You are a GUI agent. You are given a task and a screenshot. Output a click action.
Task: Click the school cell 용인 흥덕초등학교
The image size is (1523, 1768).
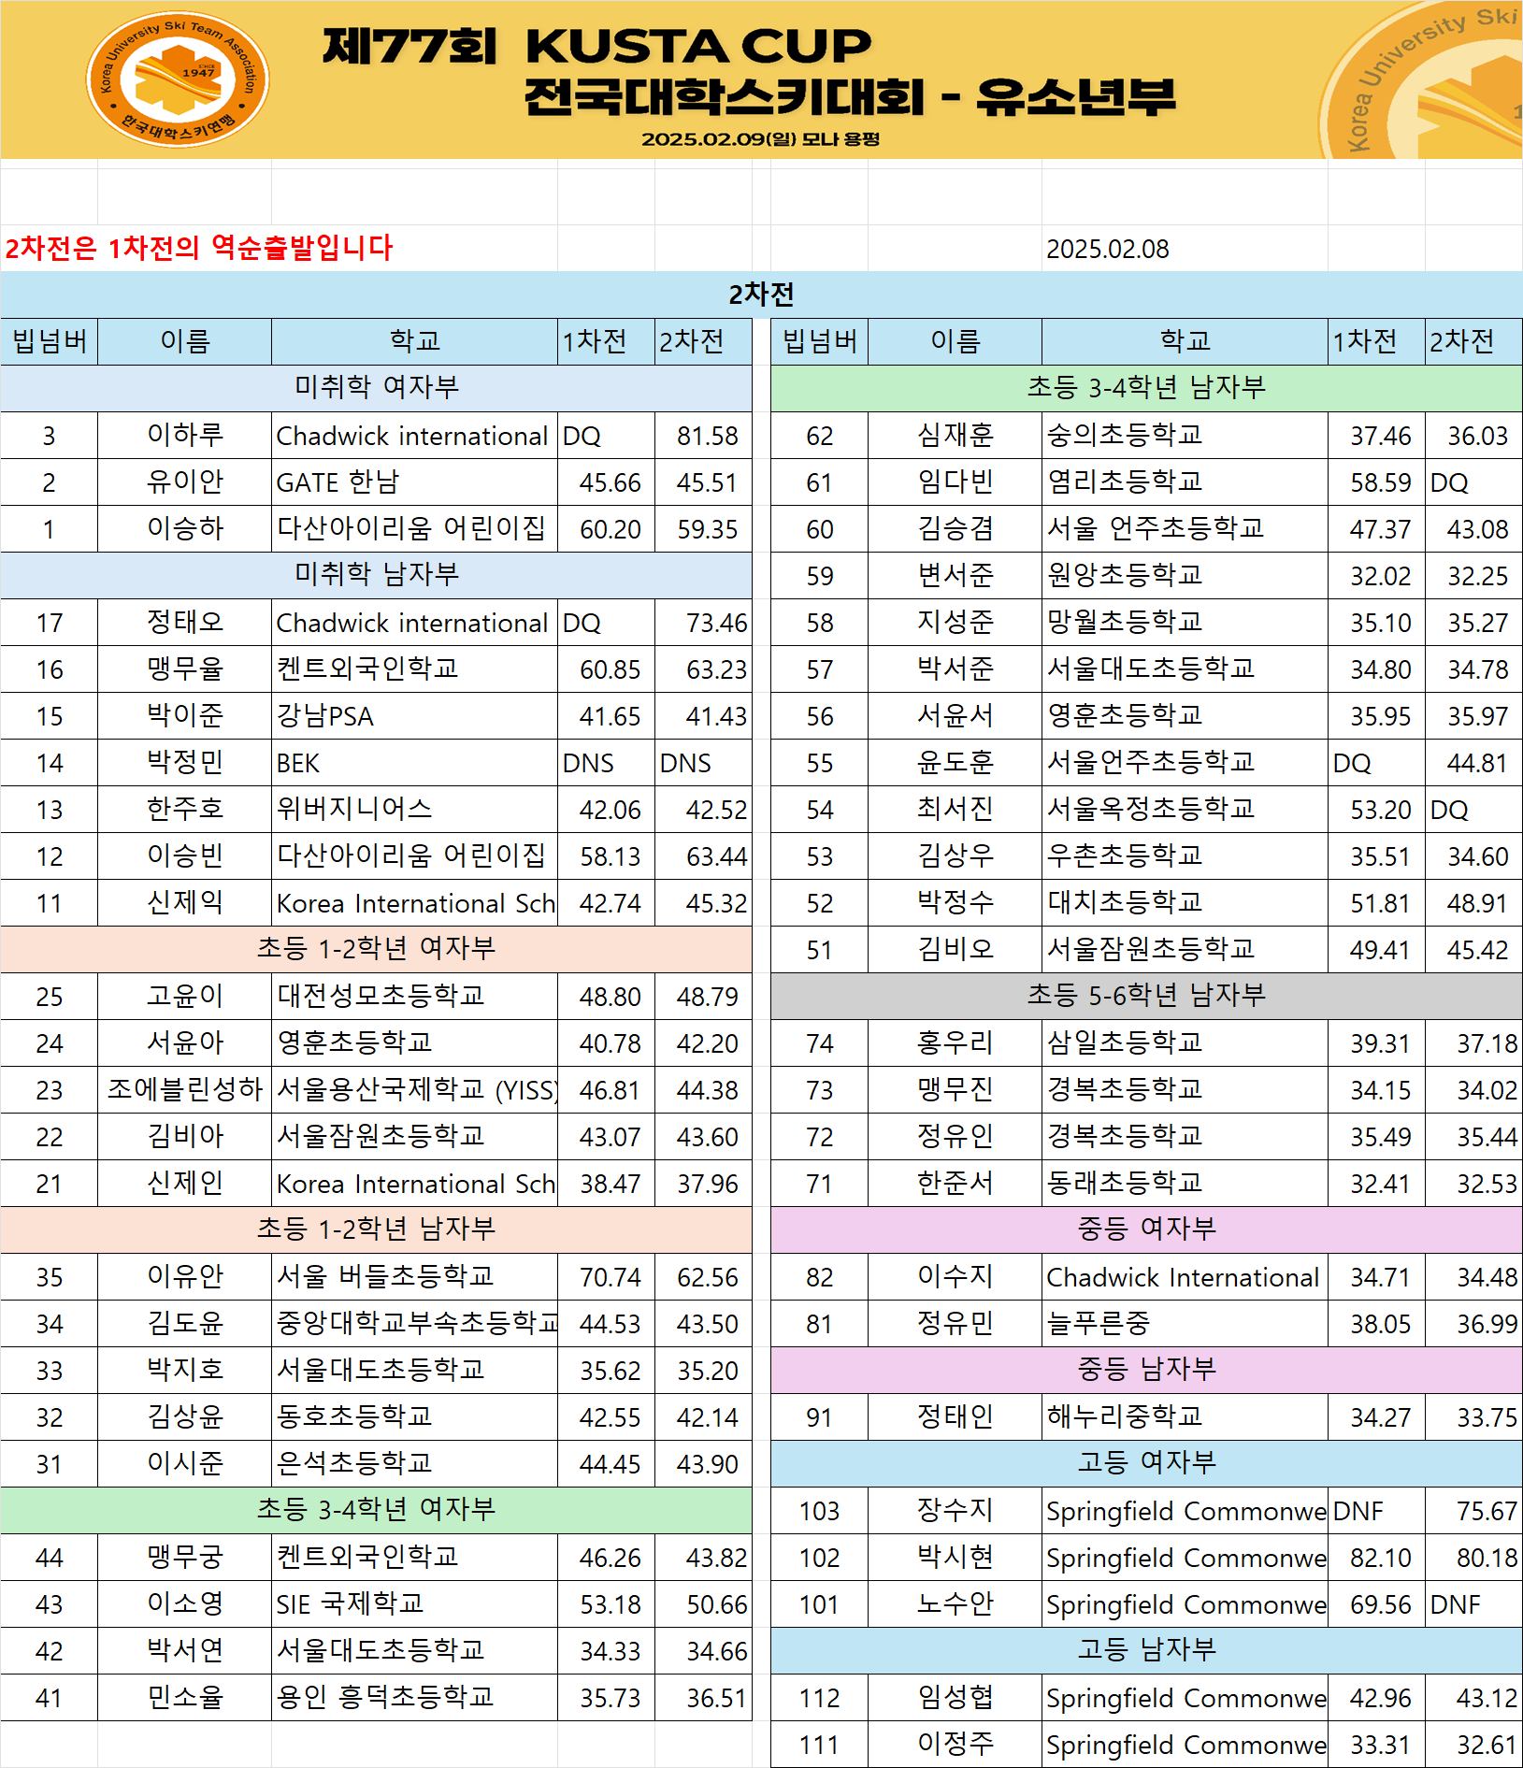click(x=414, y=1697)
